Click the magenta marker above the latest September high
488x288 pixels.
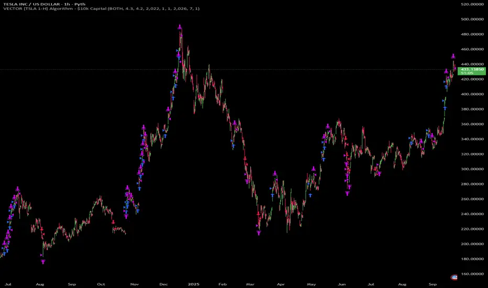pyautogui.click(x=453, y=56)
